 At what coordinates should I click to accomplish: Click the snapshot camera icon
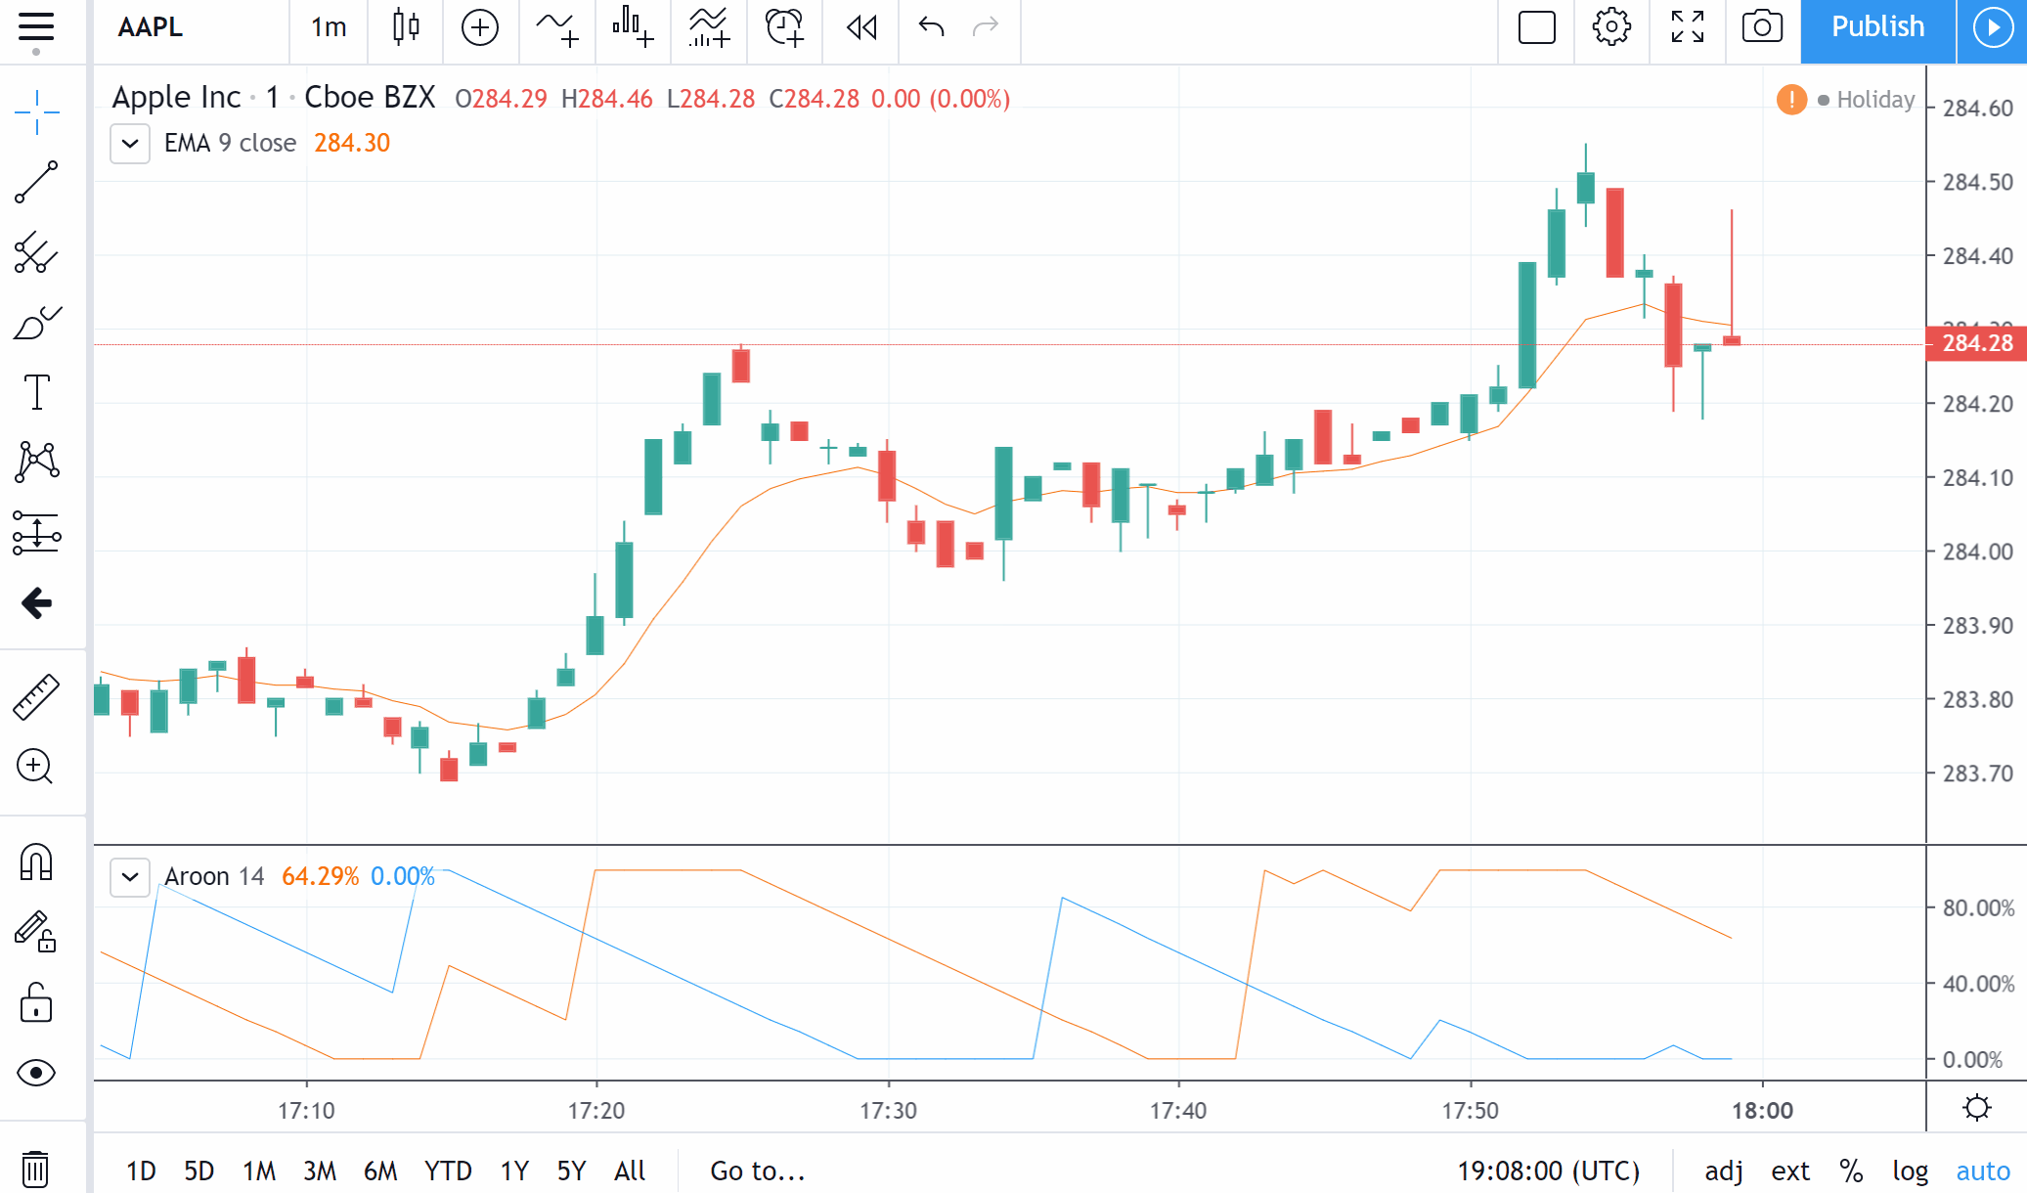point(1762,27)
